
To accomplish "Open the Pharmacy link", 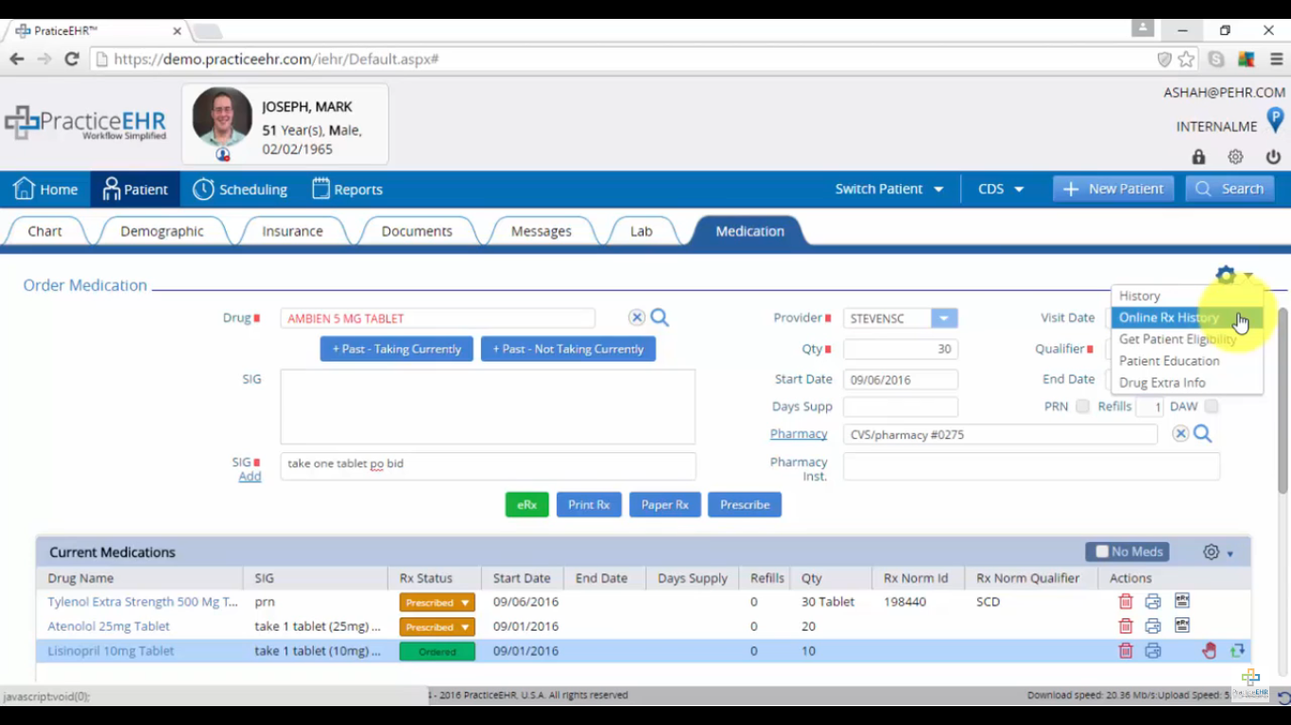I will (x=798, y=434).
